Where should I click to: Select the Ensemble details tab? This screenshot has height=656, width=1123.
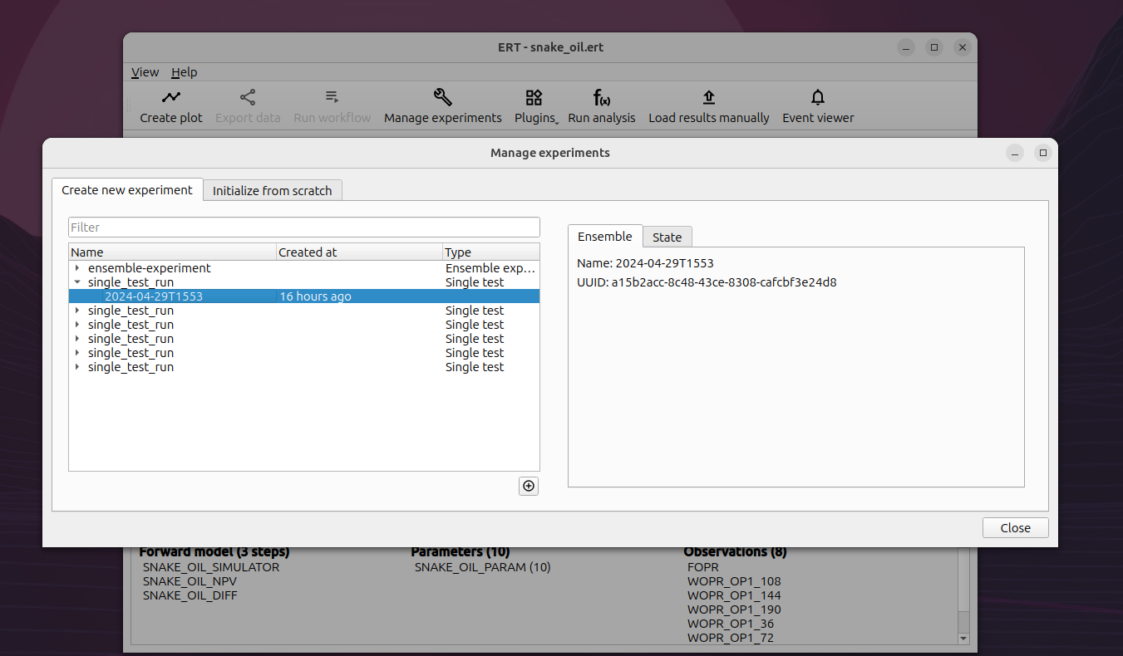(605, 236)
